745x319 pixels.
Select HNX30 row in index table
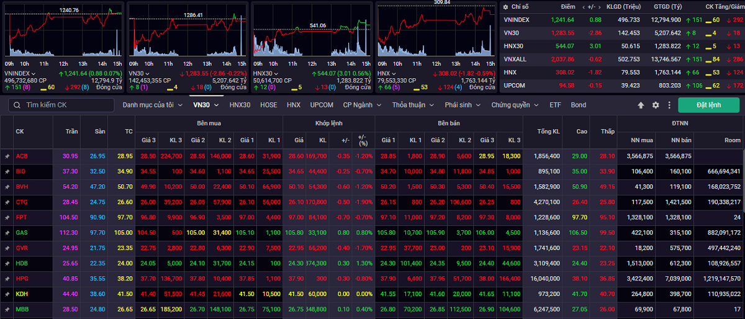point(623,46)
